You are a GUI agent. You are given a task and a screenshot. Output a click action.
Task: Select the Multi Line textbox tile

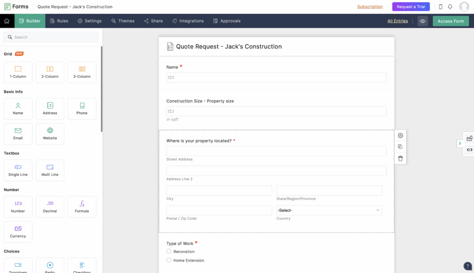(x=50, y=170)
